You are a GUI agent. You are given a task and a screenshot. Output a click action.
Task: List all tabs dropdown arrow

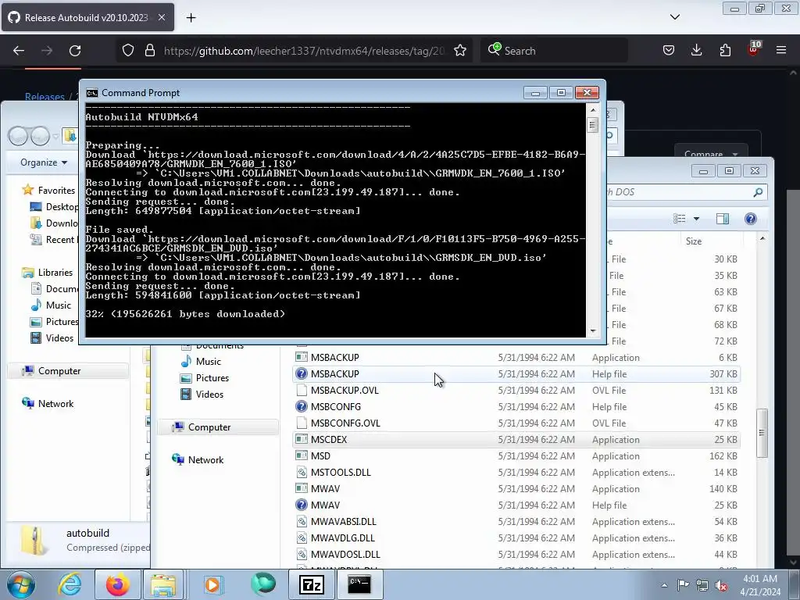(x=675, y=17)
